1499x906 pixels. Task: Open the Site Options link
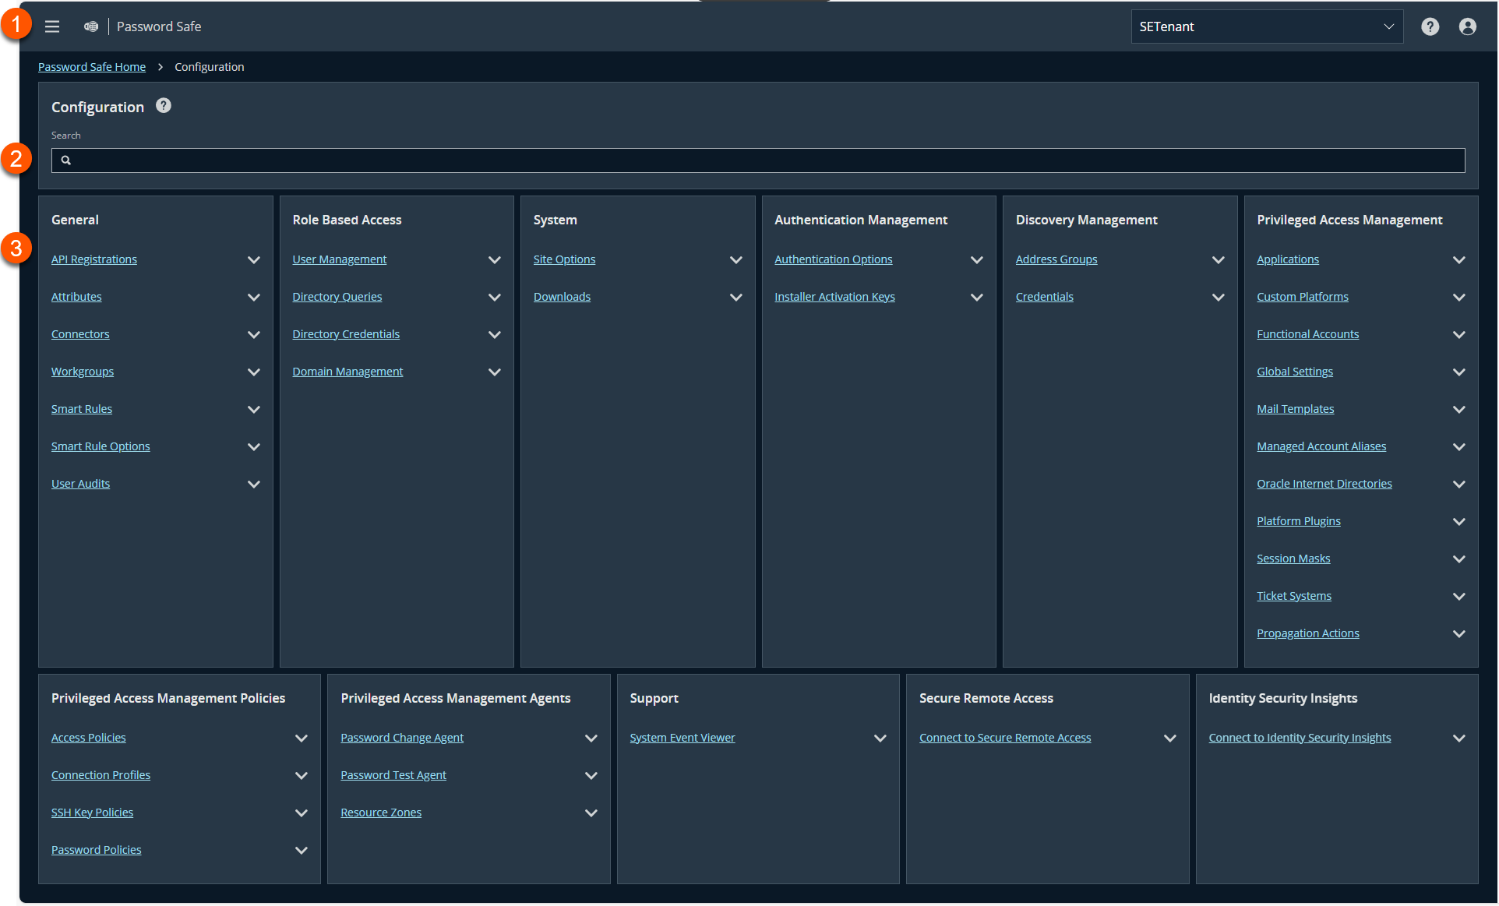click(x=564, y=259)
